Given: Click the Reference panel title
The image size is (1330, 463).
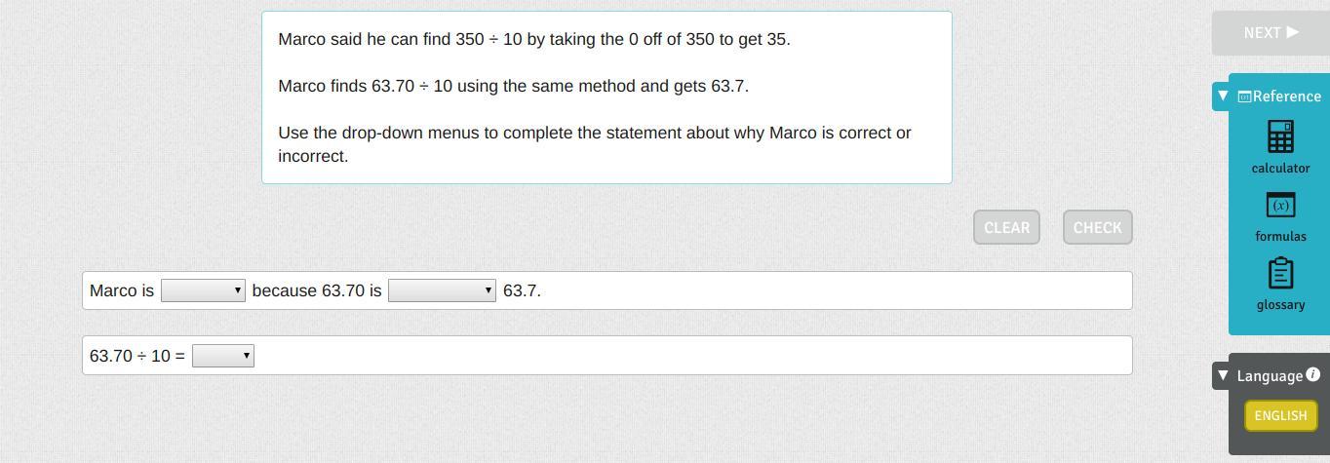Looking at the screenshot, I should (x=1287, y=96).
